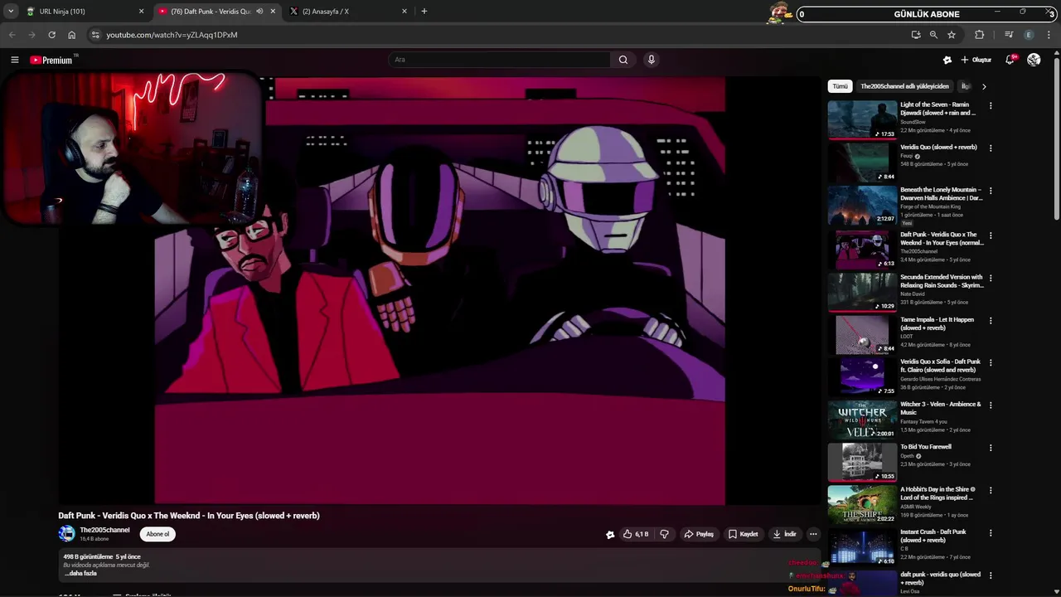
Task: Go to YouTube Premium home logo
Action: tap(53, 60)
